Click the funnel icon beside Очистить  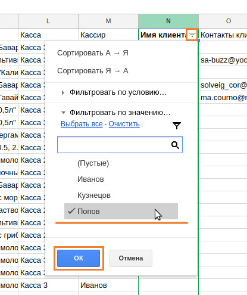pyautogui.click(x=177, y=126)
